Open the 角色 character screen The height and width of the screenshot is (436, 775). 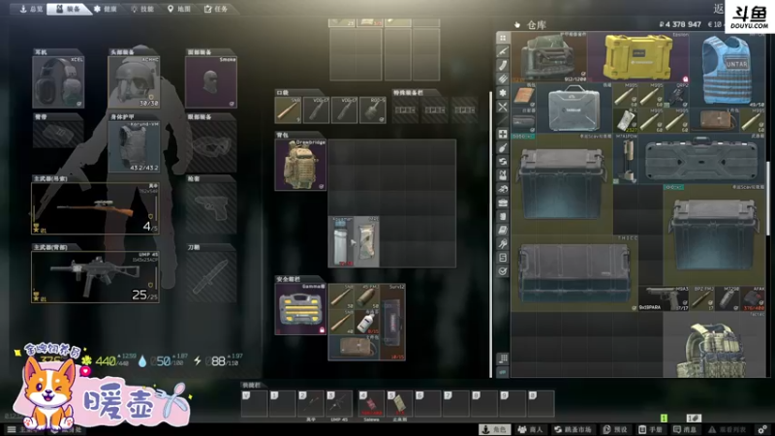[494, 429]
